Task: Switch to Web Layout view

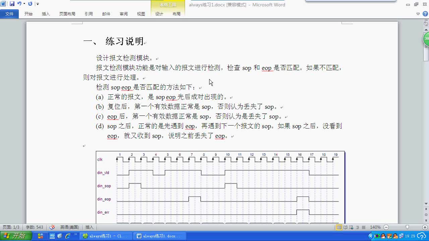Action: [x=351, y=227]
